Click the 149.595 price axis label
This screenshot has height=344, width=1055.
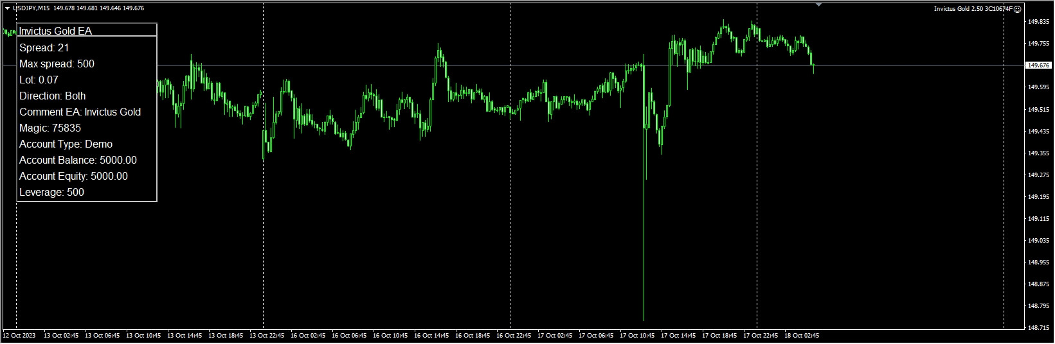point(1039,87)
